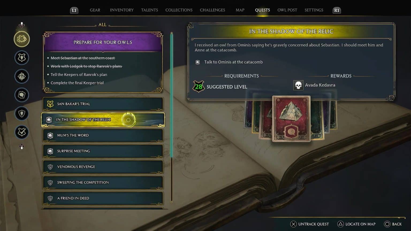Select the all quests filter icon
The image size is (411, 231).
coord(22,39)
